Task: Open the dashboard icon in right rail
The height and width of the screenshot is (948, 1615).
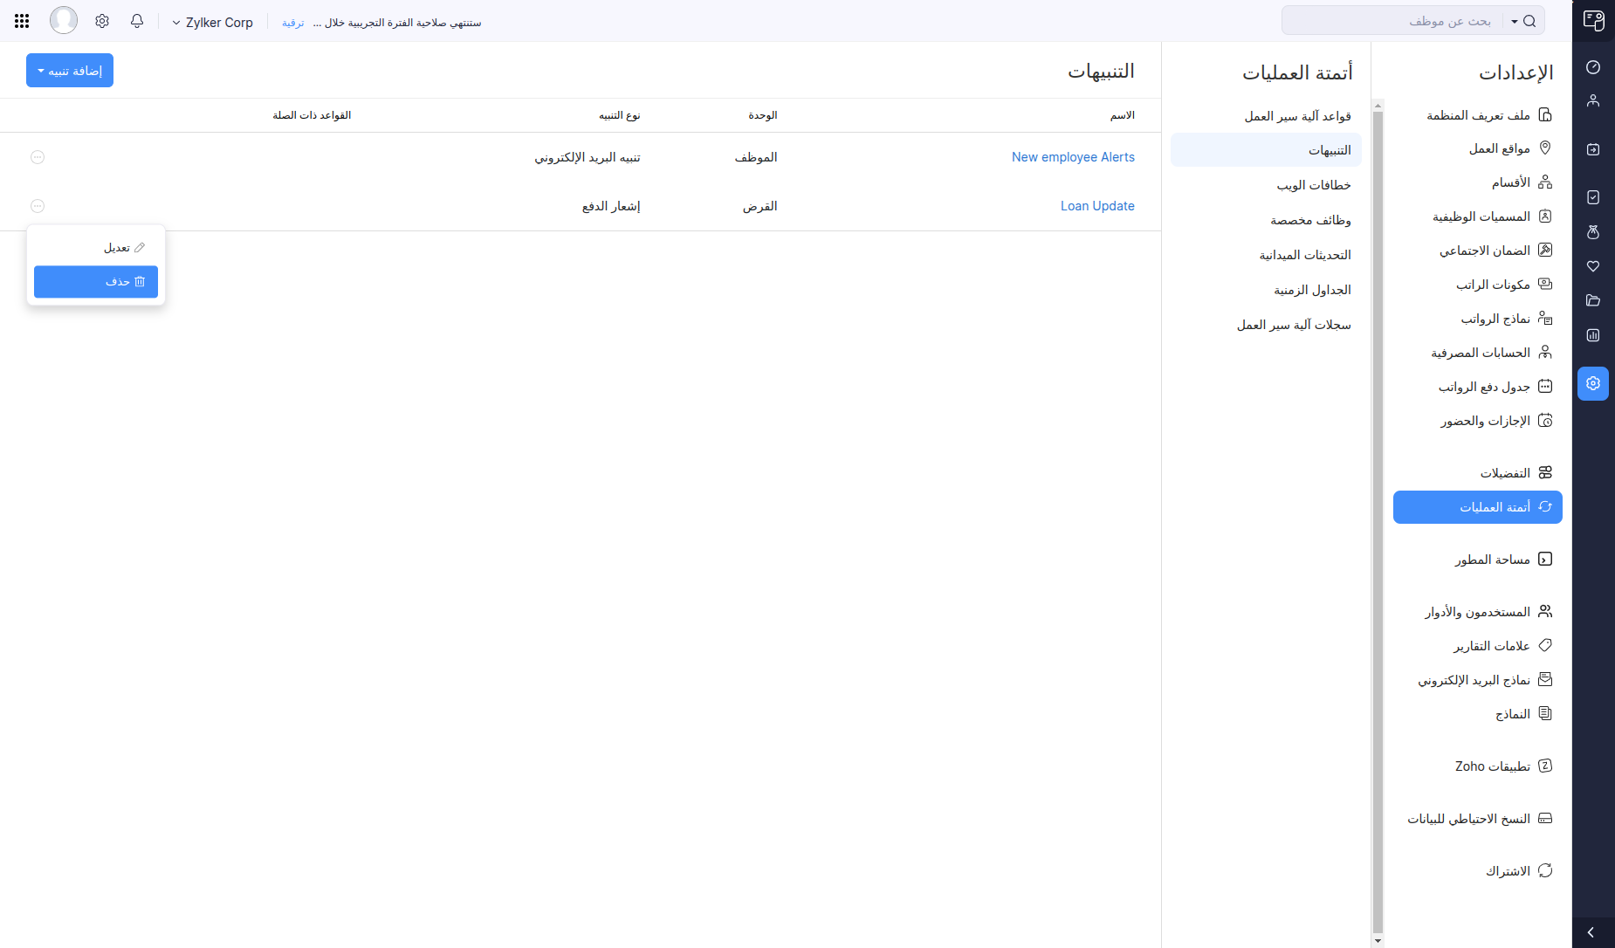Action: point(1593,67)
